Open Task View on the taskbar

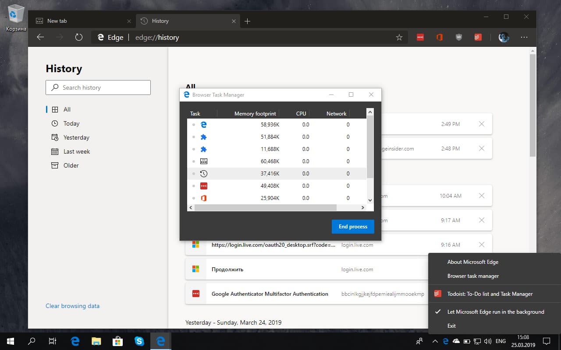(53, 341)
